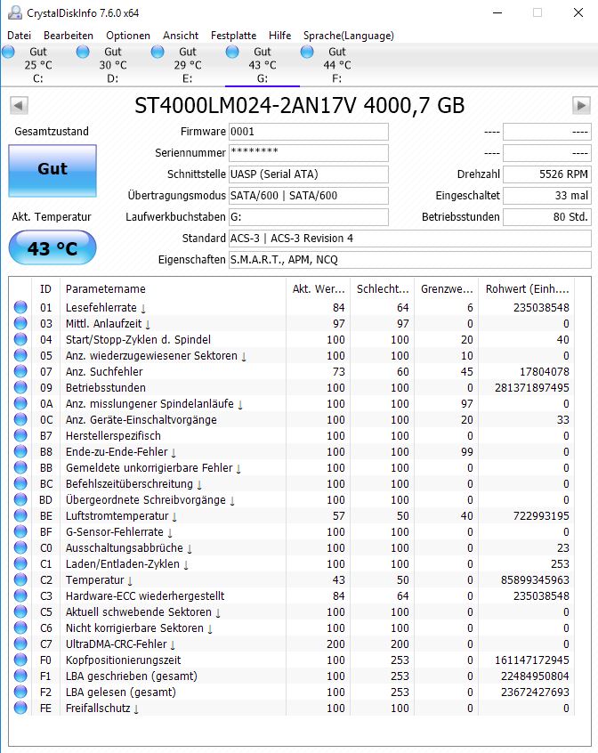Open the Hilfe menu

(279, 35)
